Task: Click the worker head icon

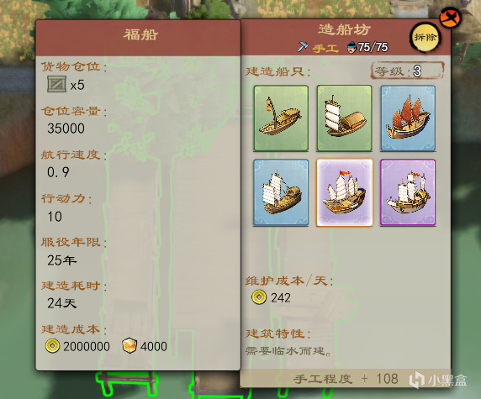Action: [x=351, y=47]
